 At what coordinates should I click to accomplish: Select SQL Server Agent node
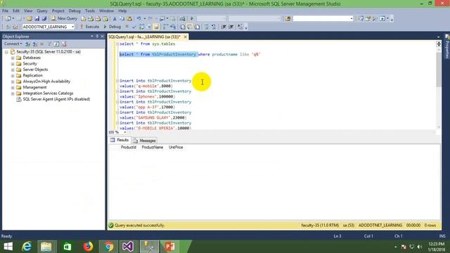coord(56,99)
